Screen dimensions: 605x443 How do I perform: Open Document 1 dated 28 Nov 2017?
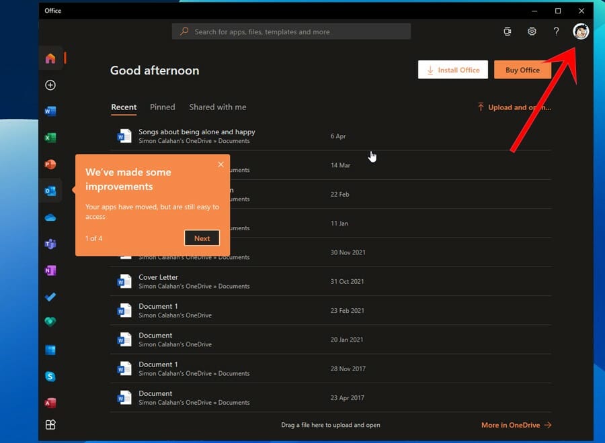[331, 368]
